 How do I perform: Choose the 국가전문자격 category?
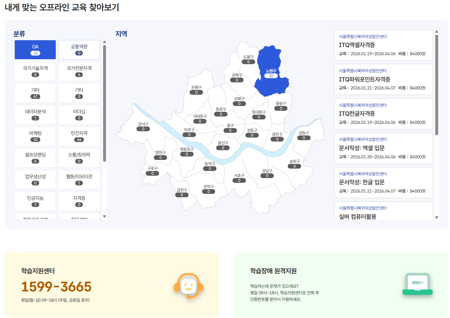pyautogui.click(x=79, y=71)
